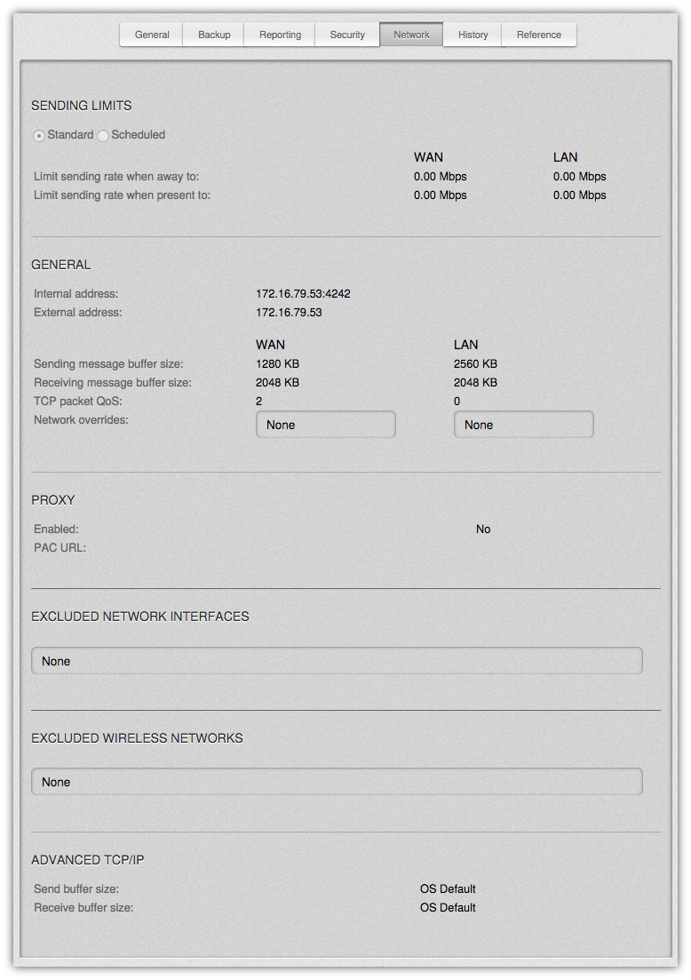691x980 pixels.
Task: Open the History tab
Action: pyautogui.click(x=473, y=35)
